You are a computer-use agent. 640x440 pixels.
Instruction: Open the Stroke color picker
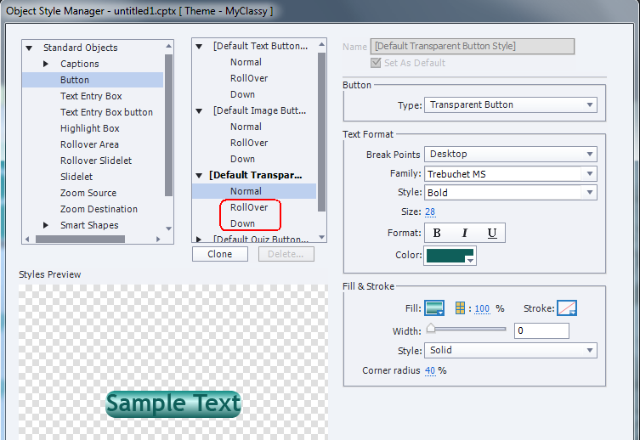(x=565, y=308)
